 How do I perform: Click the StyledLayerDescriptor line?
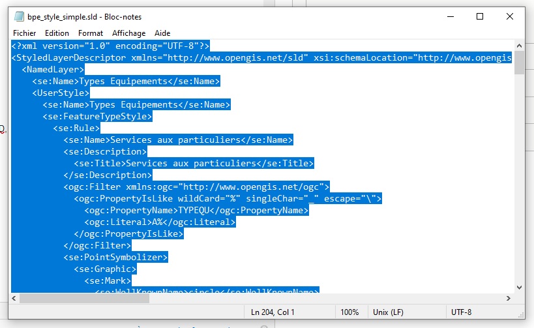pyautogui.click(x=261, y=58)
